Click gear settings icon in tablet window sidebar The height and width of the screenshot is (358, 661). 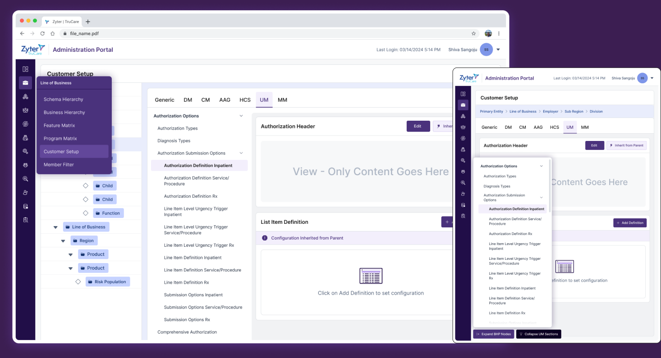tap(463, 160)
